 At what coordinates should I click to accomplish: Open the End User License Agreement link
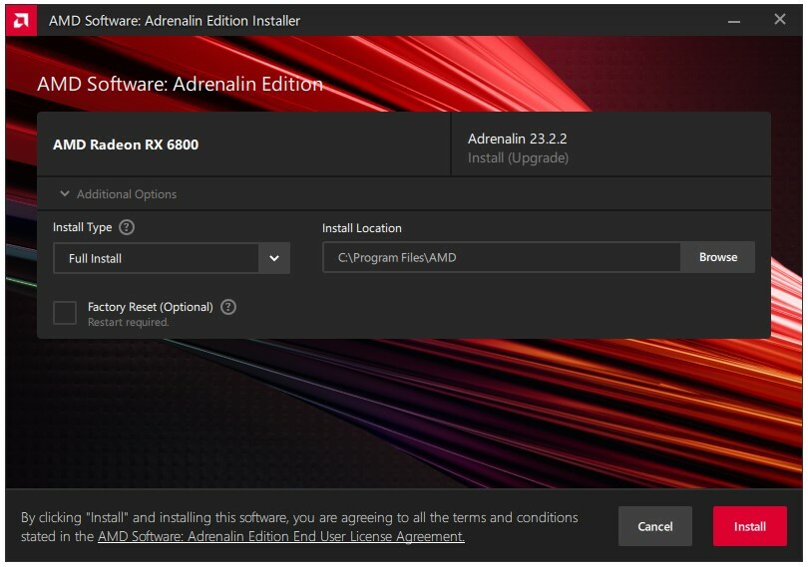(281, 537)
